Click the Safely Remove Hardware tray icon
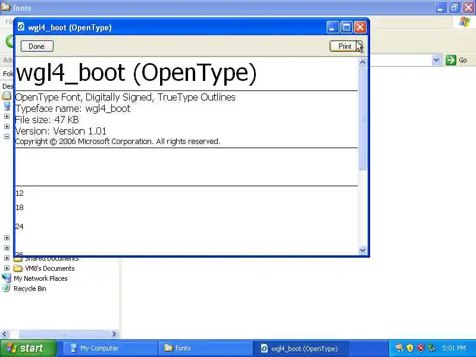476x357 pixels. pyautogui.click(x=431, y=348)
